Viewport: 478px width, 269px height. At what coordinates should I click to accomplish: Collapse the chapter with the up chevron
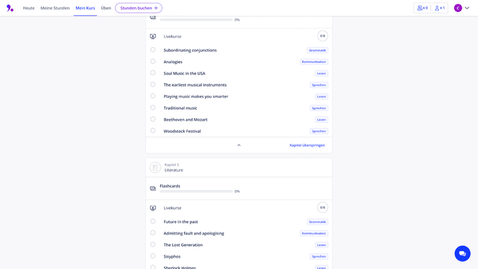(x=239, y=145)
